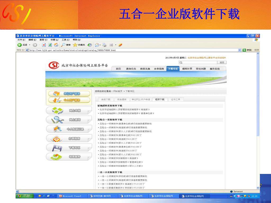Switch to the 样表模板 tab
This screenshot has width=271, height=203.
[122, 99]
